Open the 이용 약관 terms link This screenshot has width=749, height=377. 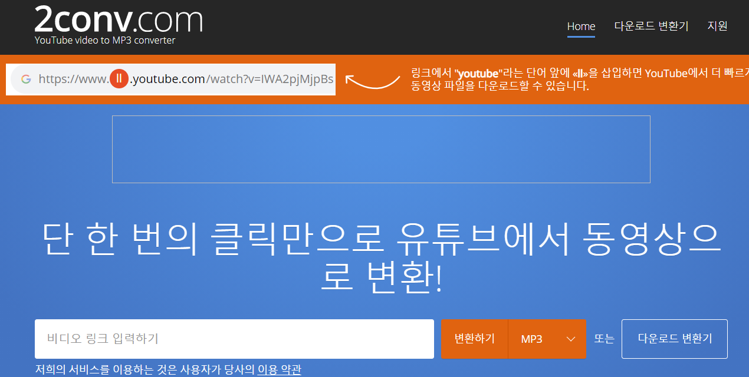279,370
